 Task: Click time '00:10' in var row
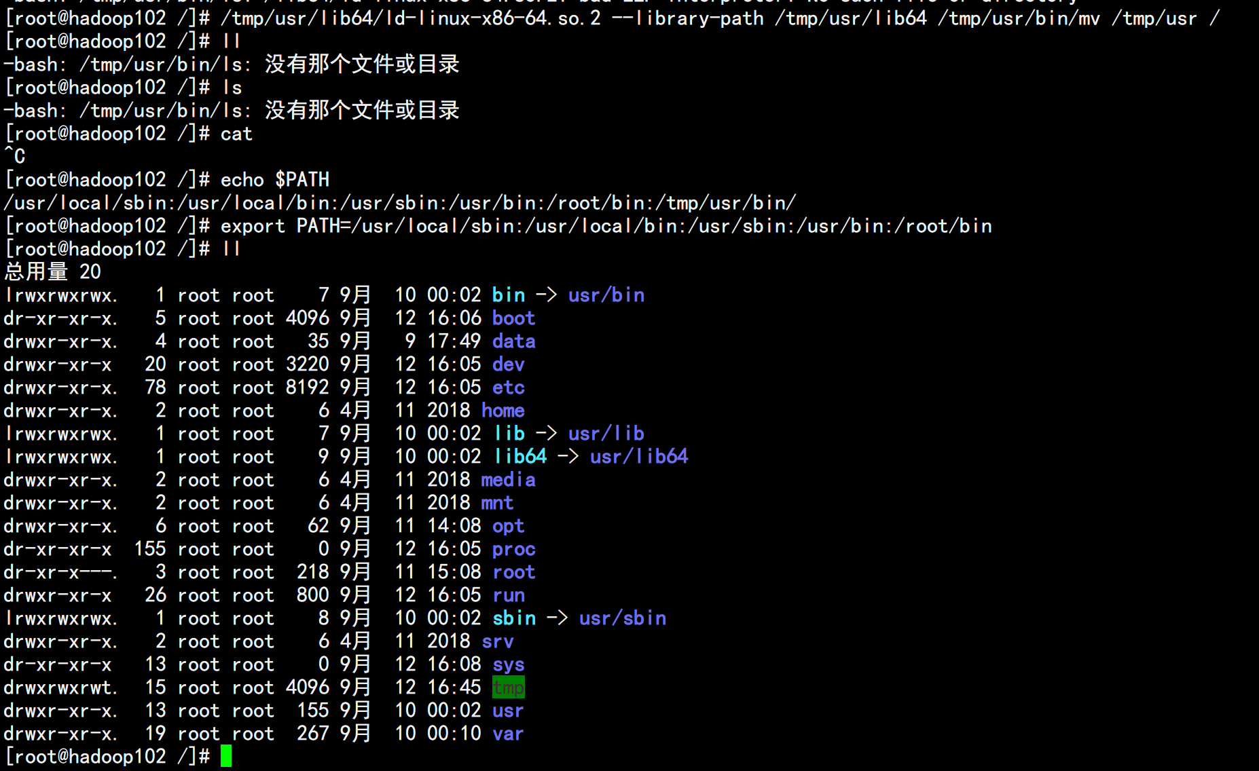pos(454,734)
